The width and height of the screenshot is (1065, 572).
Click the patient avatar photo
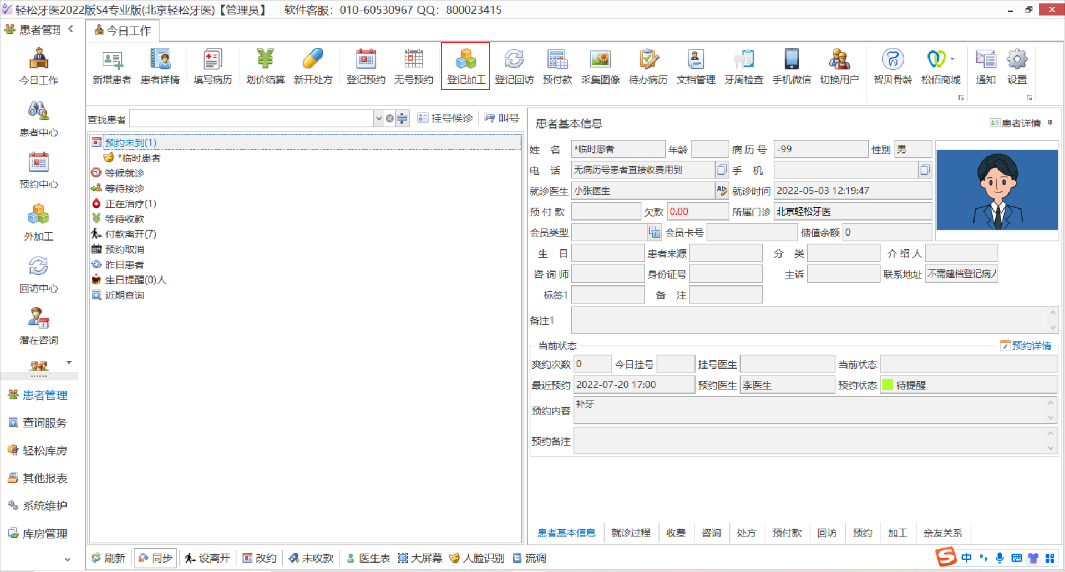(x=997, y=190)
